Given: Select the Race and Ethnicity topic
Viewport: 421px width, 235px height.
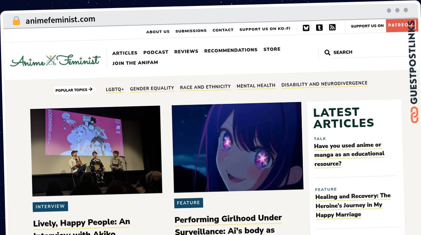Looking at the screenshot, I should tap(205, 87).
